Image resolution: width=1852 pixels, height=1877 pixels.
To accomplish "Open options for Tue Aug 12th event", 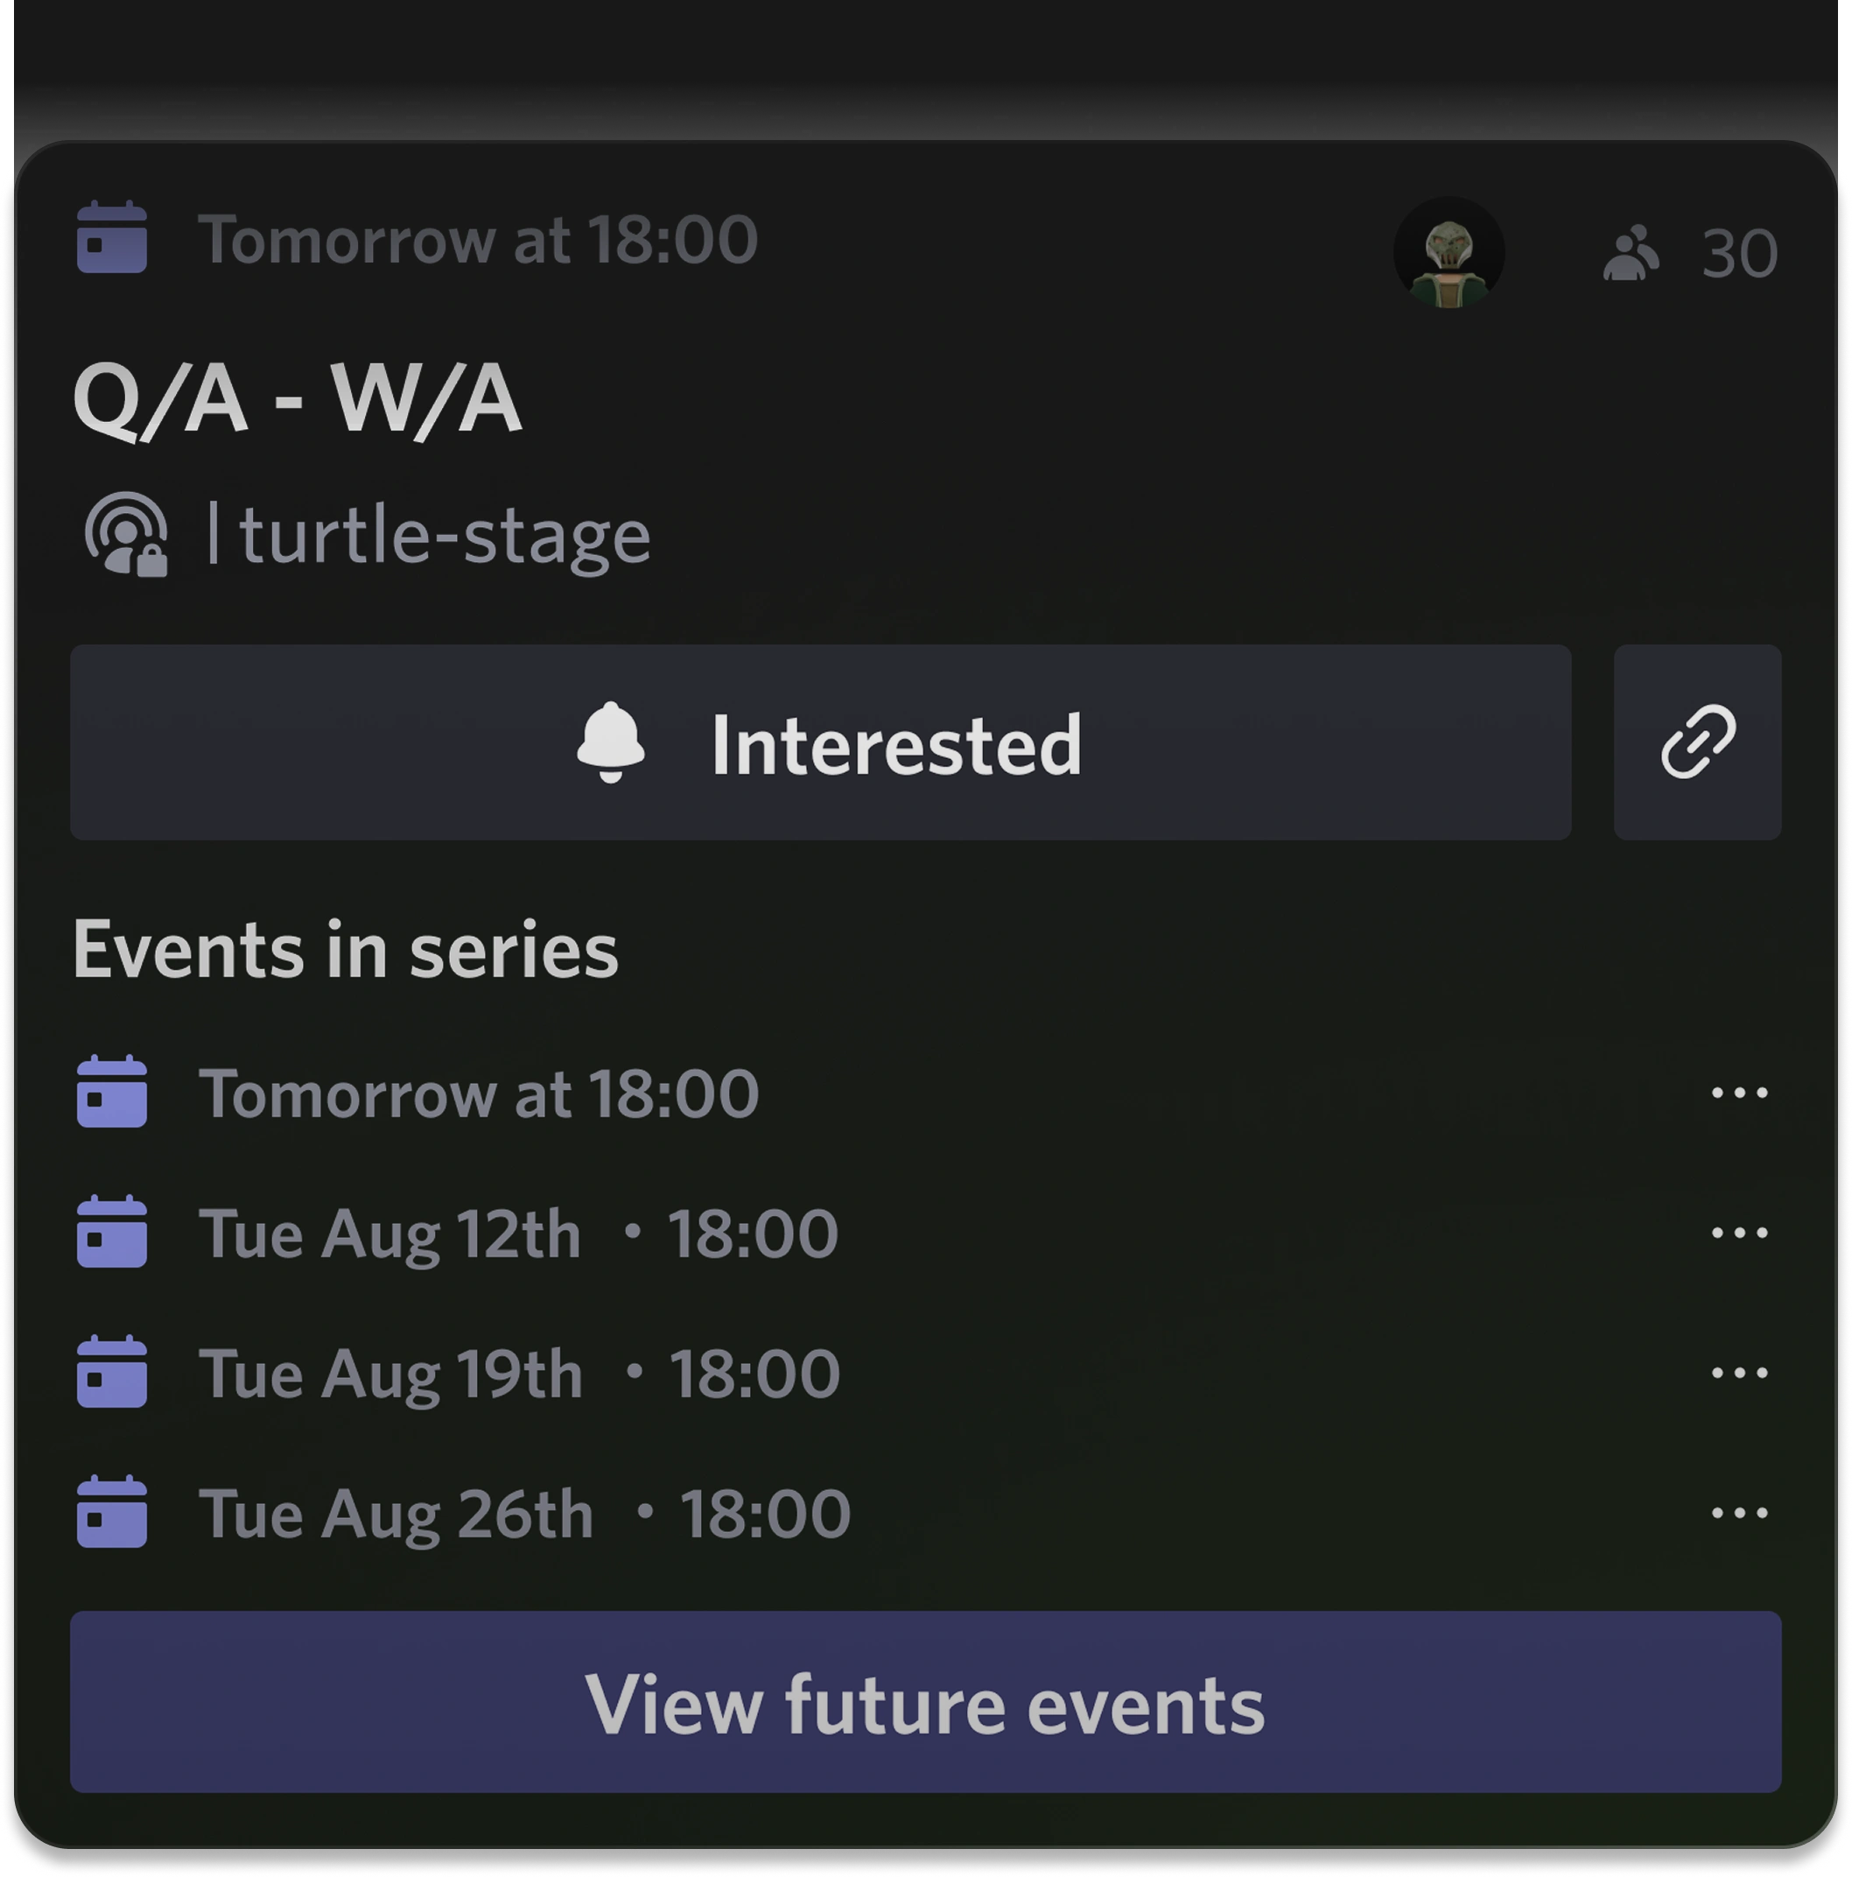I will pyautogui.click(x=1738, y=1233).
